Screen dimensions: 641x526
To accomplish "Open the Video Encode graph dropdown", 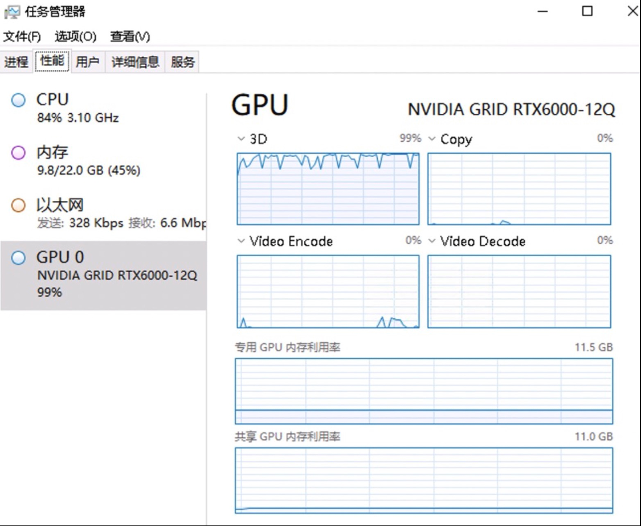I will pyautogui.click(x=241, y=241).
